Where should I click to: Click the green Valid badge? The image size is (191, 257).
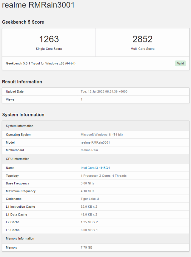click(x=180, y=63)
